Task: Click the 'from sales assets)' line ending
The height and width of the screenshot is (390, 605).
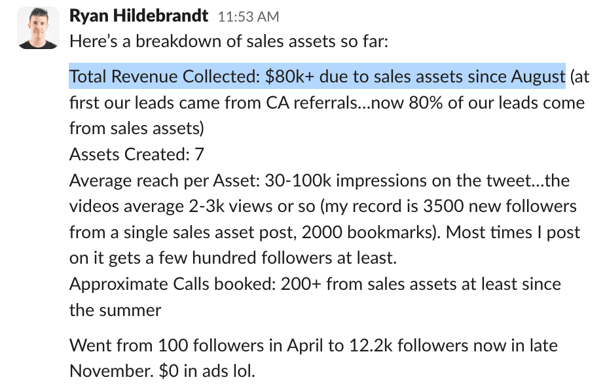Action: pos(137,128)
